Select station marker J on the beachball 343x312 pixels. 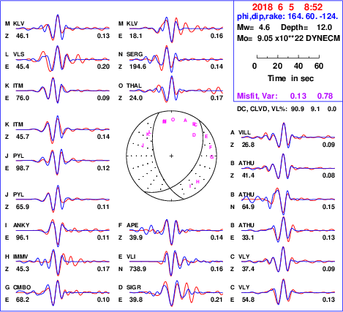point(143,145)
